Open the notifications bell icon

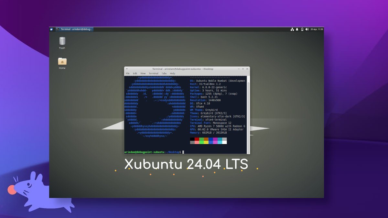coord(297,29)
